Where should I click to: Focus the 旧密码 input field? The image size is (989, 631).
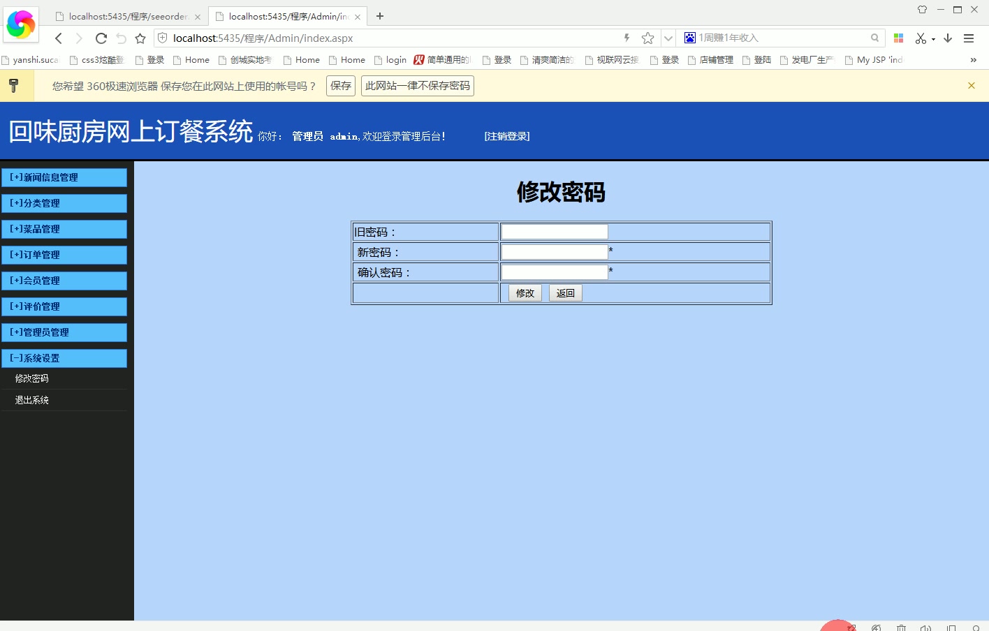point(555,232)
